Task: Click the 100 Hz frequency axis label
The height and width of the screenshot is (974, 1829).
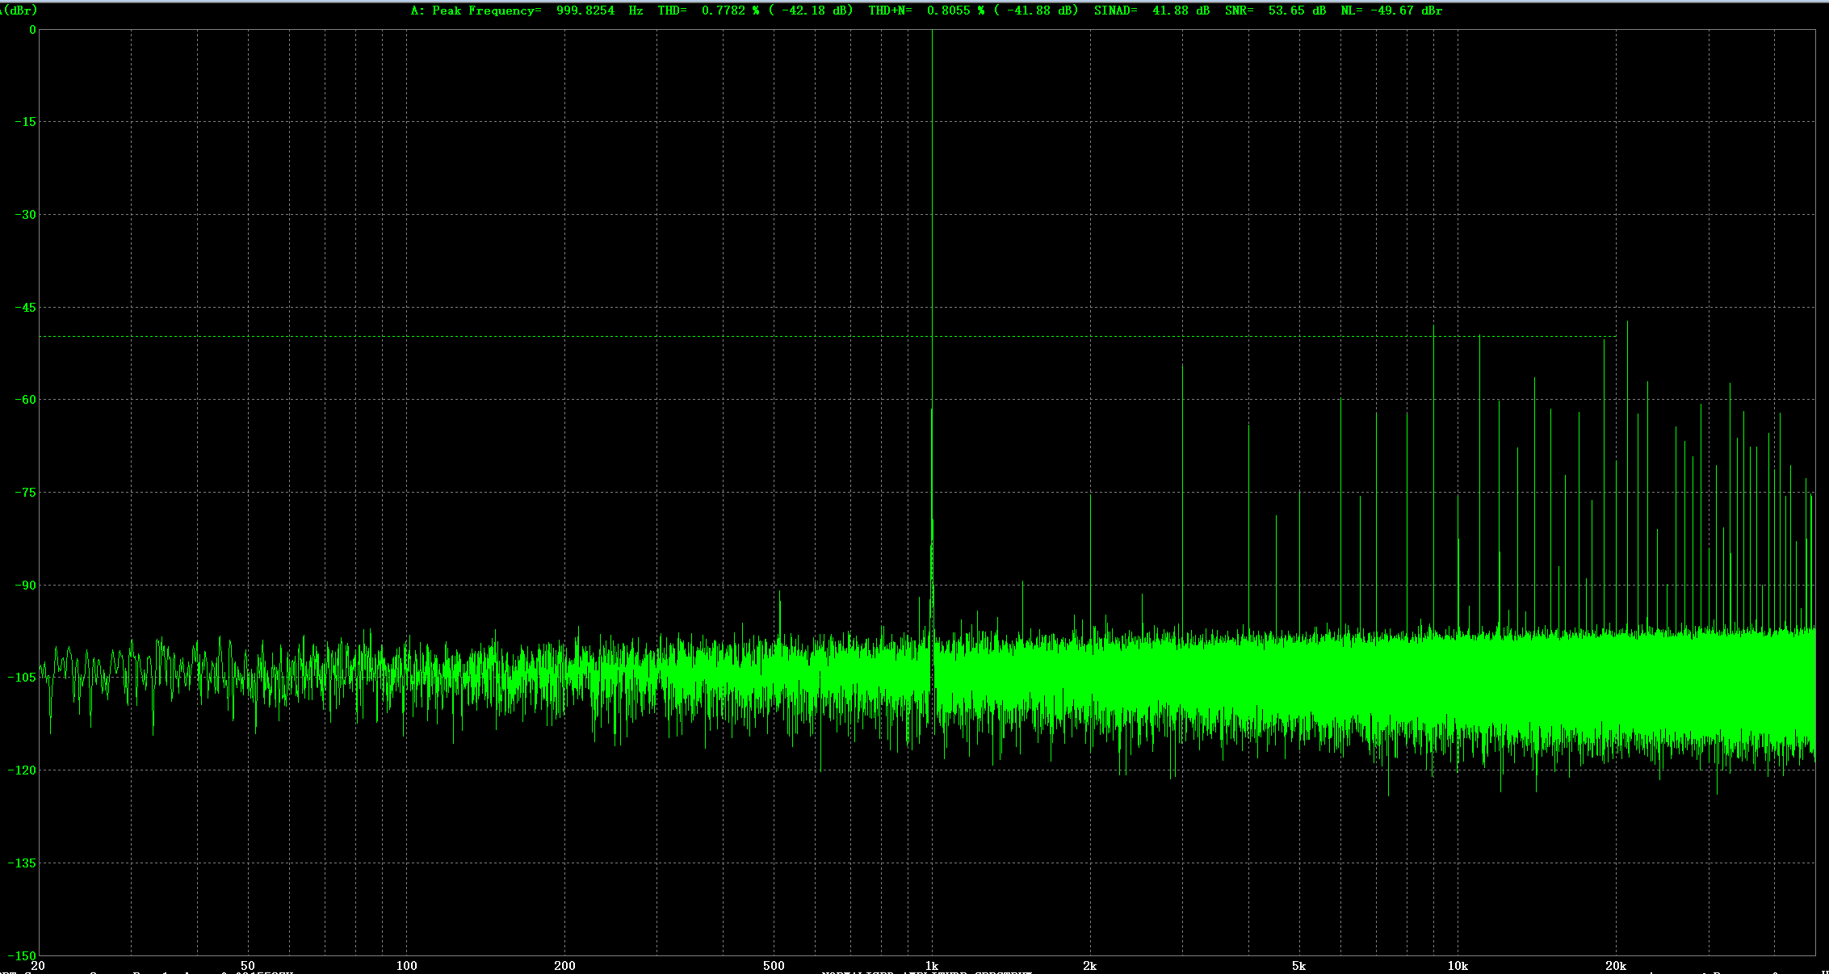Action: point(406,966)
